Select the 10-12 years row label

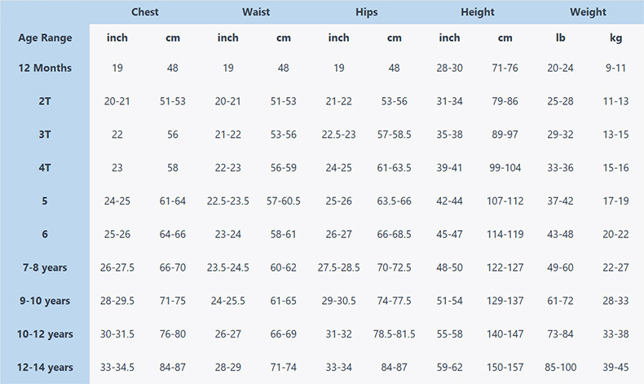(45, 334)
